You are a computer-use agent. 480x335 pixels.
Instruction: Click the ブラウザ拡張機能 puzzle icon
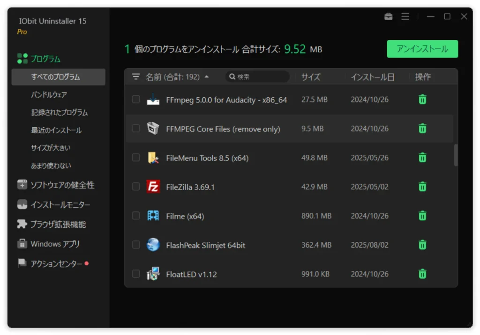tap(22, 224)
